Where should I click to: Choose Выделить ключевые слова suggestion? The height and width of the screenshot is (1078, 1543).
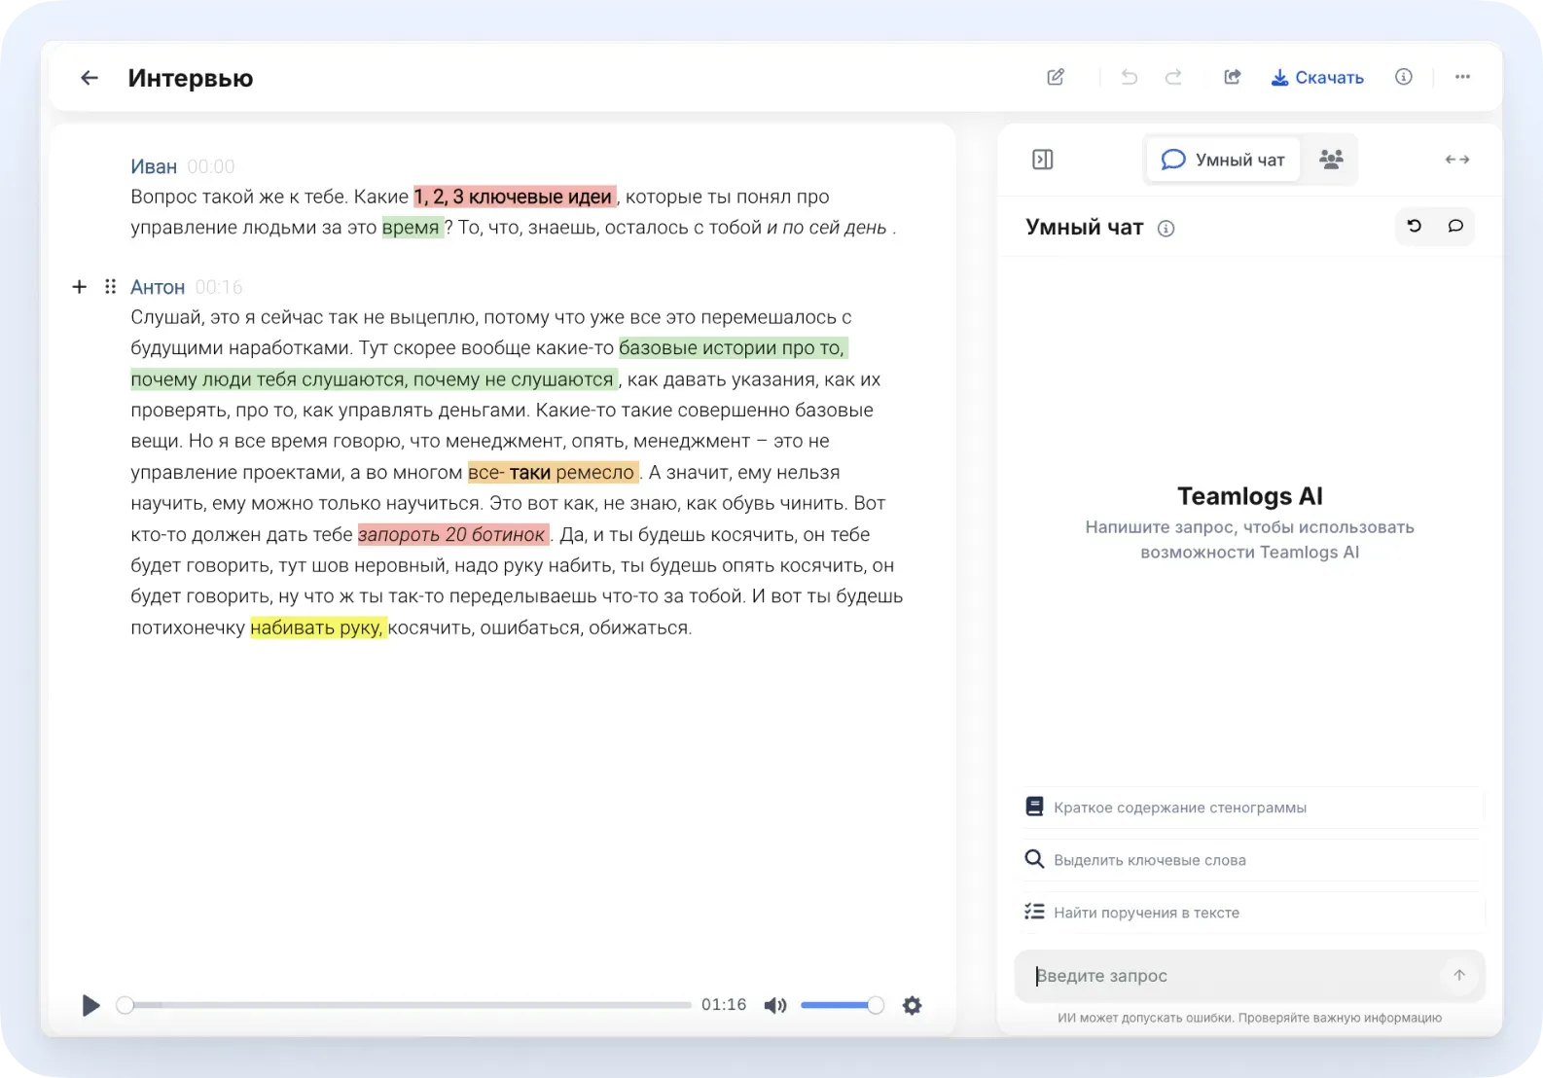1251,860
